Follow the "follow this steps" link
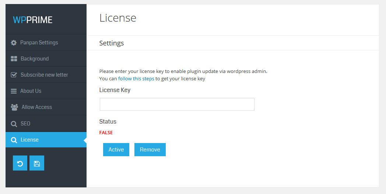 click(x=136, y=78)
